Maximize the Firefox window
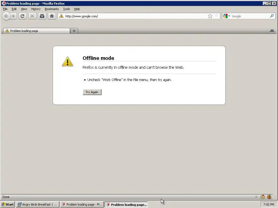278x208 pixels. 269,3
